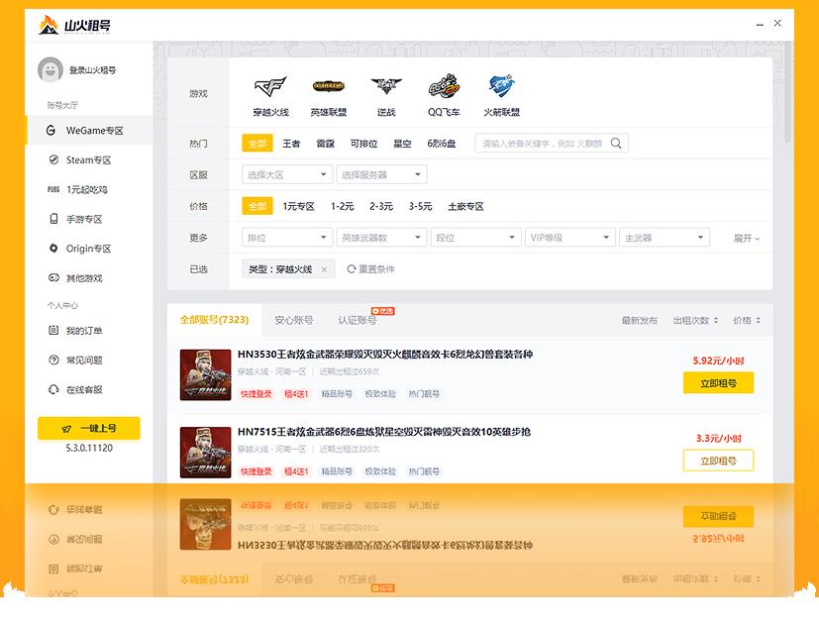Screen dimensions: 819x620
Task: Open the 火箭联盟 game icon
Action: (x=501, y=87)
